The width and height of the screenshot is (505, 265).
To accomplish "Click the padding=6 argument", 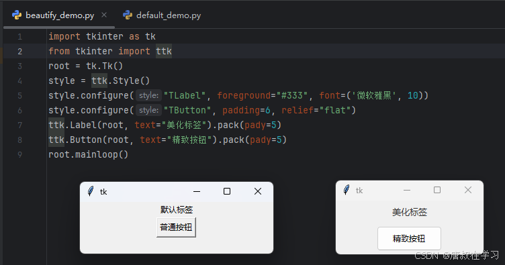I will click(x=246, y=110).
